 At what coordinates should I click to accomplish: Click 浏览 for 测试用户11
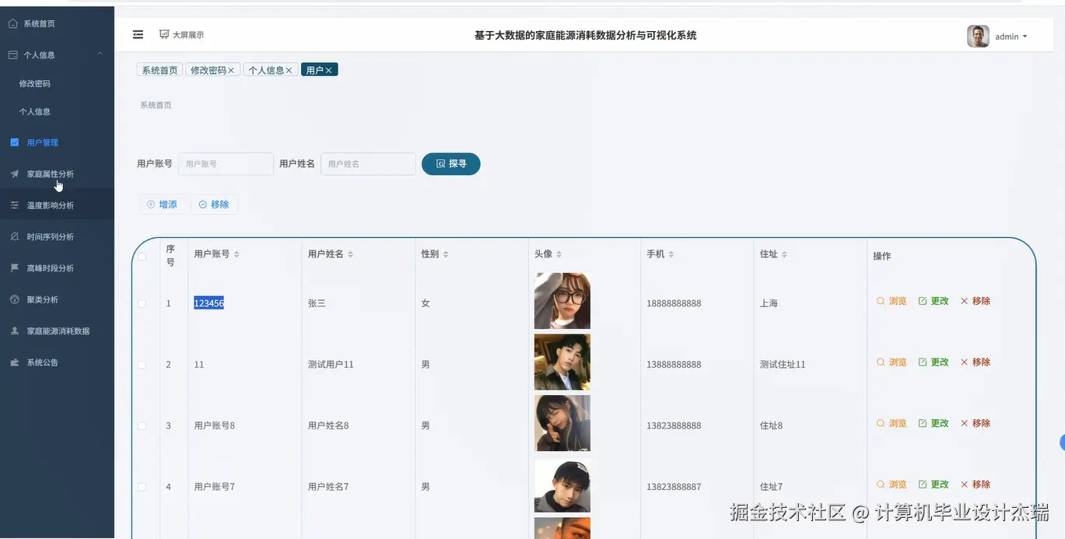pos(892,362)
